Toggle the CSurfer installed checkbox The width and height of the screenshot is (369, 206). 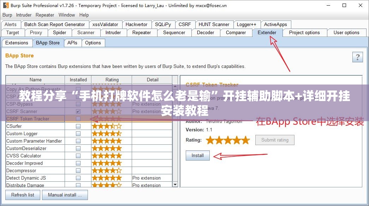pos(78,126)
